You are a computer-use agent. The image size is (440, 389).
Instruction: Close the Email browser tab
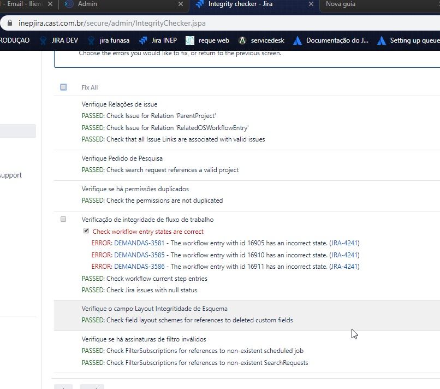(x=50, y=4)
